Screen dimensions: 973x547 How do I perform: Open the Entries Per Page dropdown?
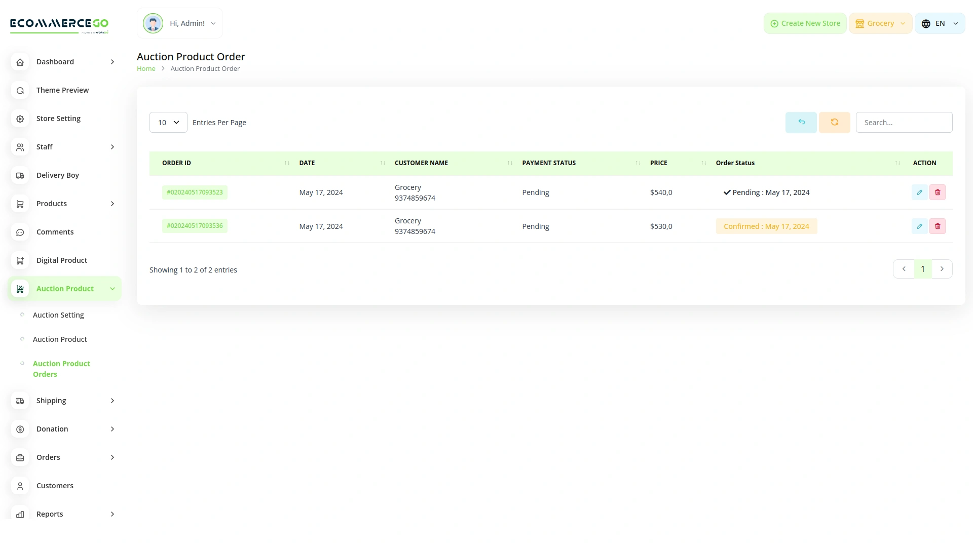click(x=168, y=122)
